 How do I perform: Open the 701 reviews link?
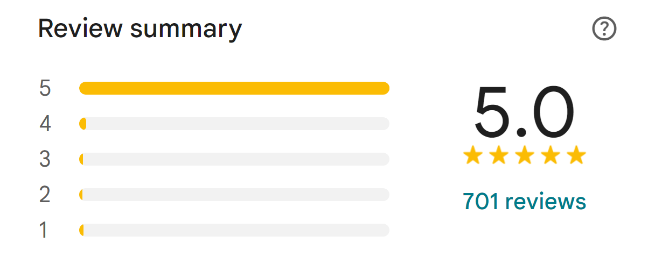(524, 201)
